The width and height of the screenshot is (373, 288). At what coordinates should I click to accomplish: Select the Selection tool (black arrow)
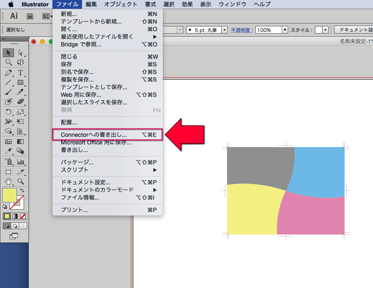8,52
